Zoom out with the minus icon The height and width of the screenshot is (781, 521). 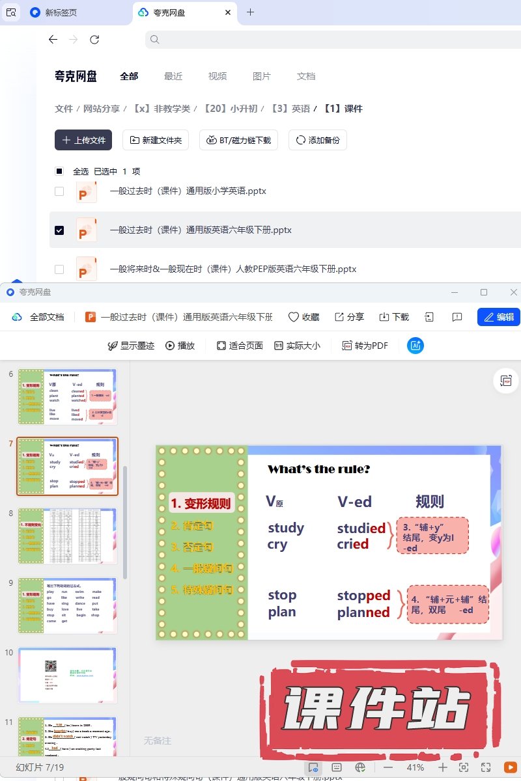click(x=388, y=767)
